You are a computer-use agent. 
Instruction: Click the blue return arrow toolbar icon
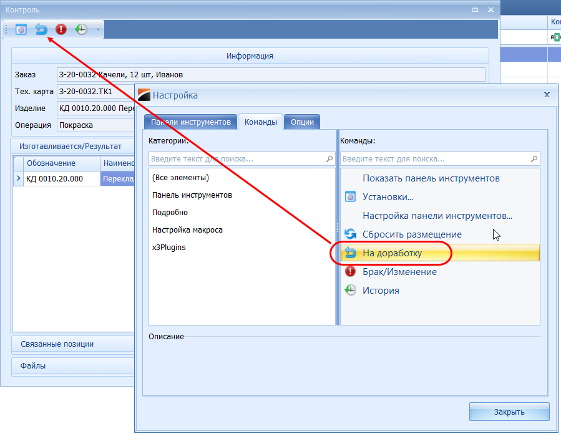(x=41, y=29)
